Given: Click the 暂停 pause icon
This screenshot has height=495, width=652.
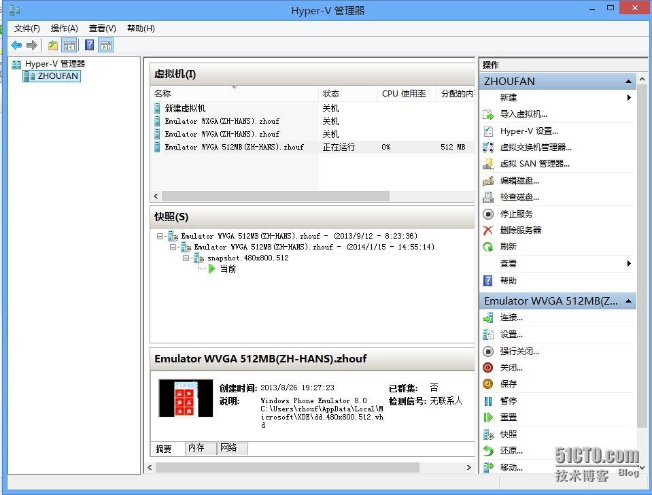Looking at the screenshot, I should point(487,401).
